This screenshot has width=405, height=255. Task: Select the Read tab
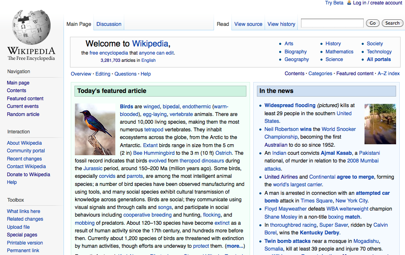point(223,24)
